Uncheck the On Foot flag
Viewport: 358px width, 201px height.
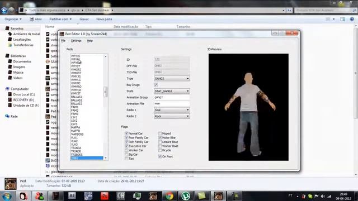click(x=160, y=156)
